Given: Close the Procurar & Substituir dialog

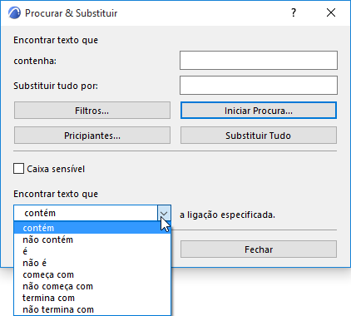Looking at the screenshot, I should 331,12.
